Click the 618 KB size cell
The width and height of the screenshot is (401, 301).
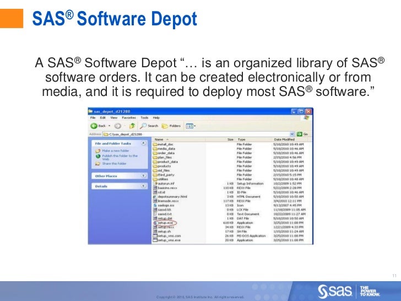(x=229, y=223)
